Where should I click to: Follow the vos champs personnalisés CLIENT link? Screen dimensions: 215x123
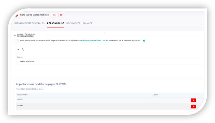point(94,41)
